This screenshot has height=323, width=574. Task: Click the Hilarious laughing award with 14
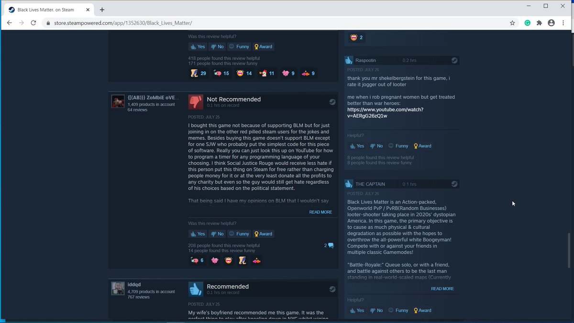point(244,73)
